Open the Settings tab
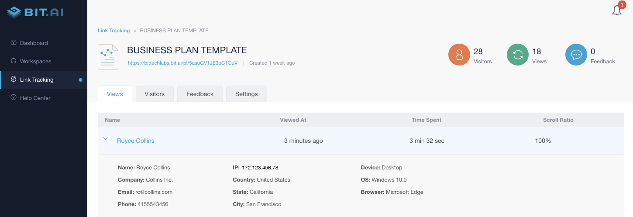The height and width of the screenshot is (217, 633). pyautogui.click(x=247, y=94)
